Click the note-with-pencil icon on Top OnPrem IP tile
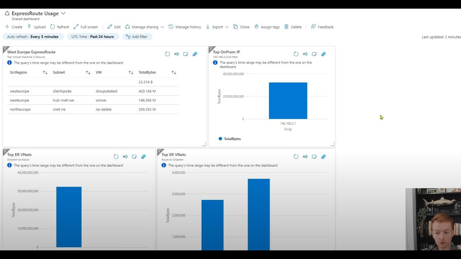 pyautogui.click(x=314, y=54)
